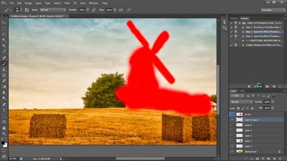Open the Select menu
Image resolution: width=287 pixels, height=161 pixels.
point(57,3)
